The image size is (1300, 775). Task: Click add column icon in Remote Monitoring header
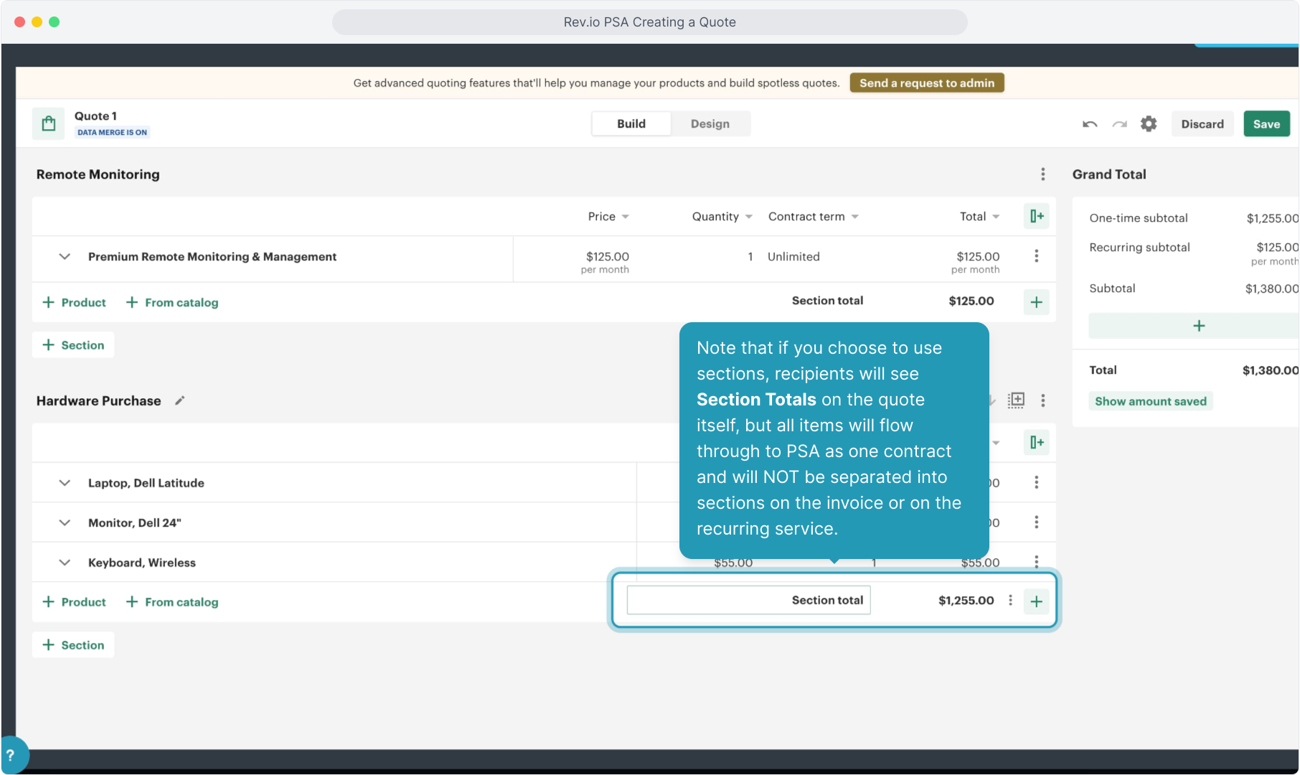pos(1036,216)
